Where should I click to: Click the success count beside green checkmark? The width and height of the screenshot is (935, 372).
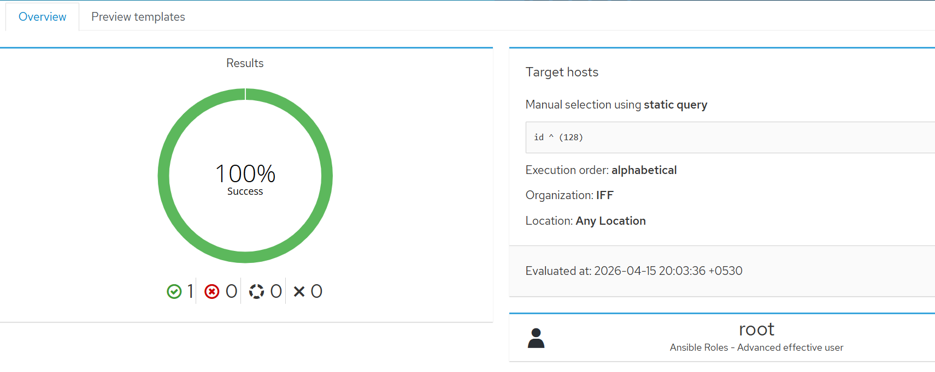190,291
